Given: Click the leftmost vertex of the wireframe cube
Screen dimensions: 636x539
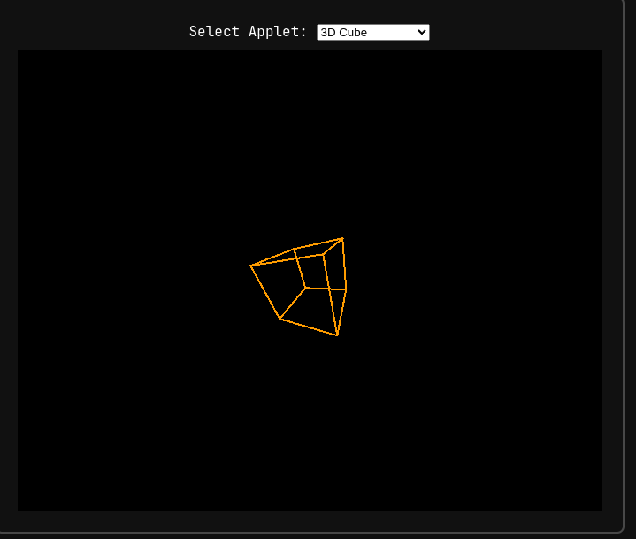Looking at the screenshot, I should [251, 266].
